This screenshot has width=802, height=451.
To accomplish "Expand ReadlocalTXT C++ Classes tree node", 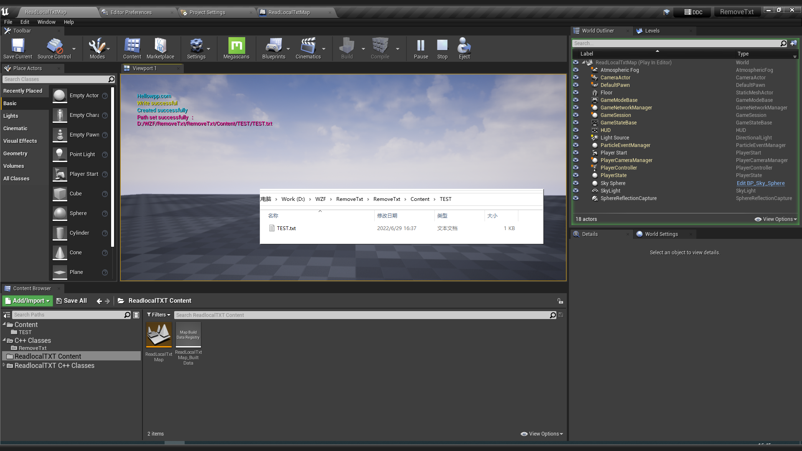I will coord(4,365).
